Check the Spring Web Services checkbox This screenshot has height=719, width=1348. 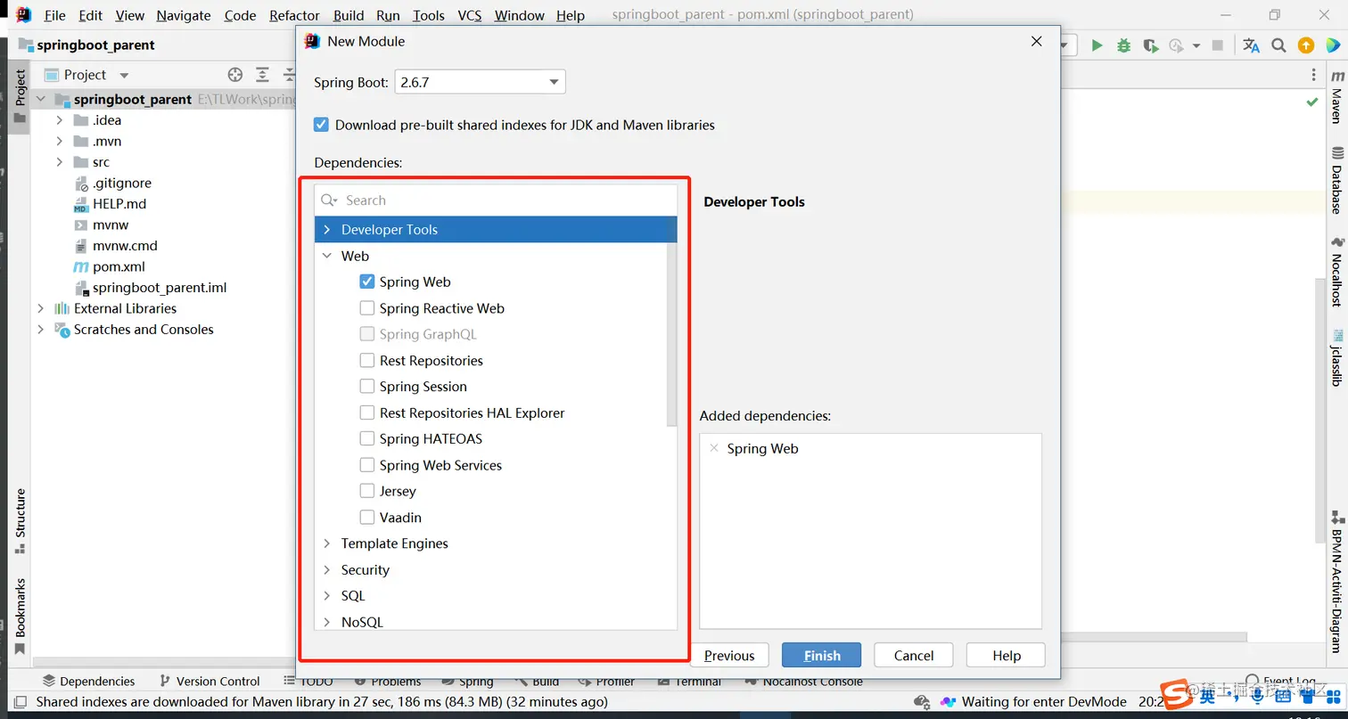pos(366,465)
